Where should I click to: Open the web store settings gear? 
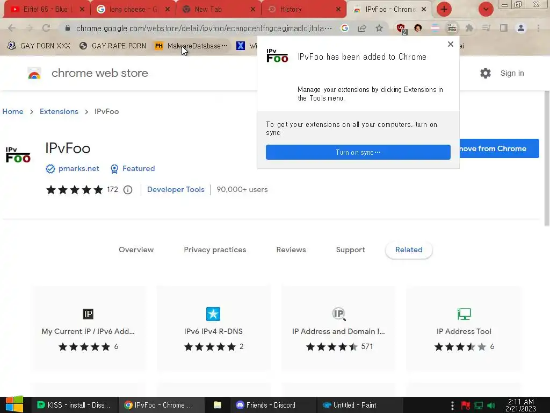(x=486, y=73)
